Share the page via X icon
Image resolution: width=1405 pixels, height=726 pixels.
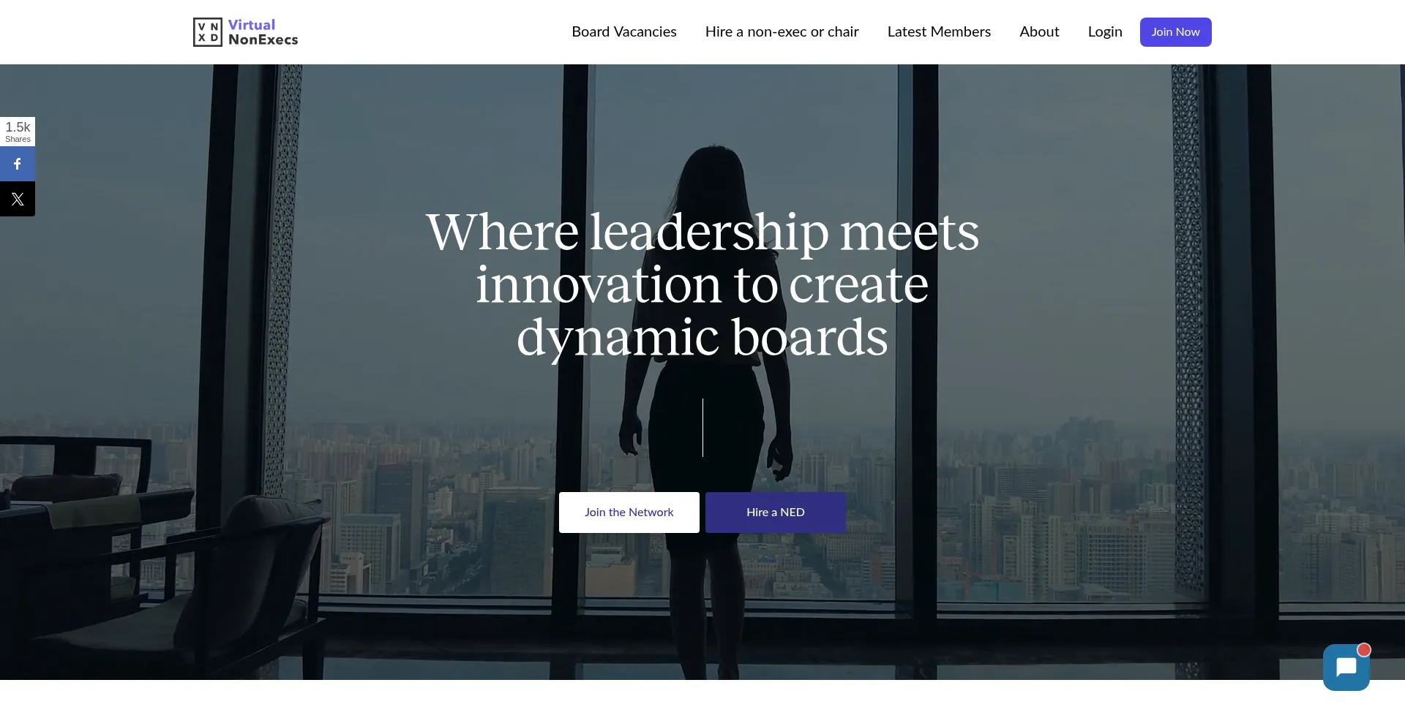(18, 199)
